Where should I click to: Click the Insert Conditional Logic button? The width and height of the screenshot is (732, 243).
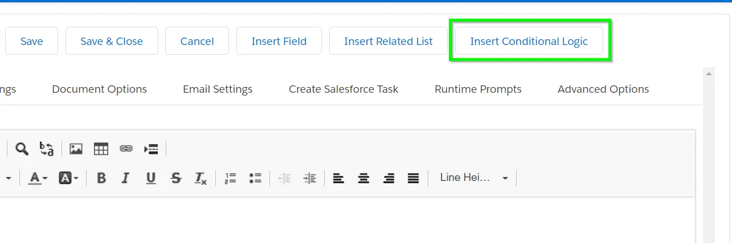click(x=529, y=41)
